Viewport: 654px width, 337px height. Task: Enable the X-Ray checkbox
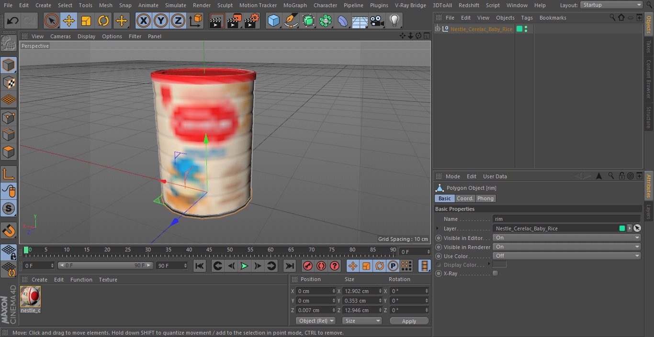coord(495,273)
